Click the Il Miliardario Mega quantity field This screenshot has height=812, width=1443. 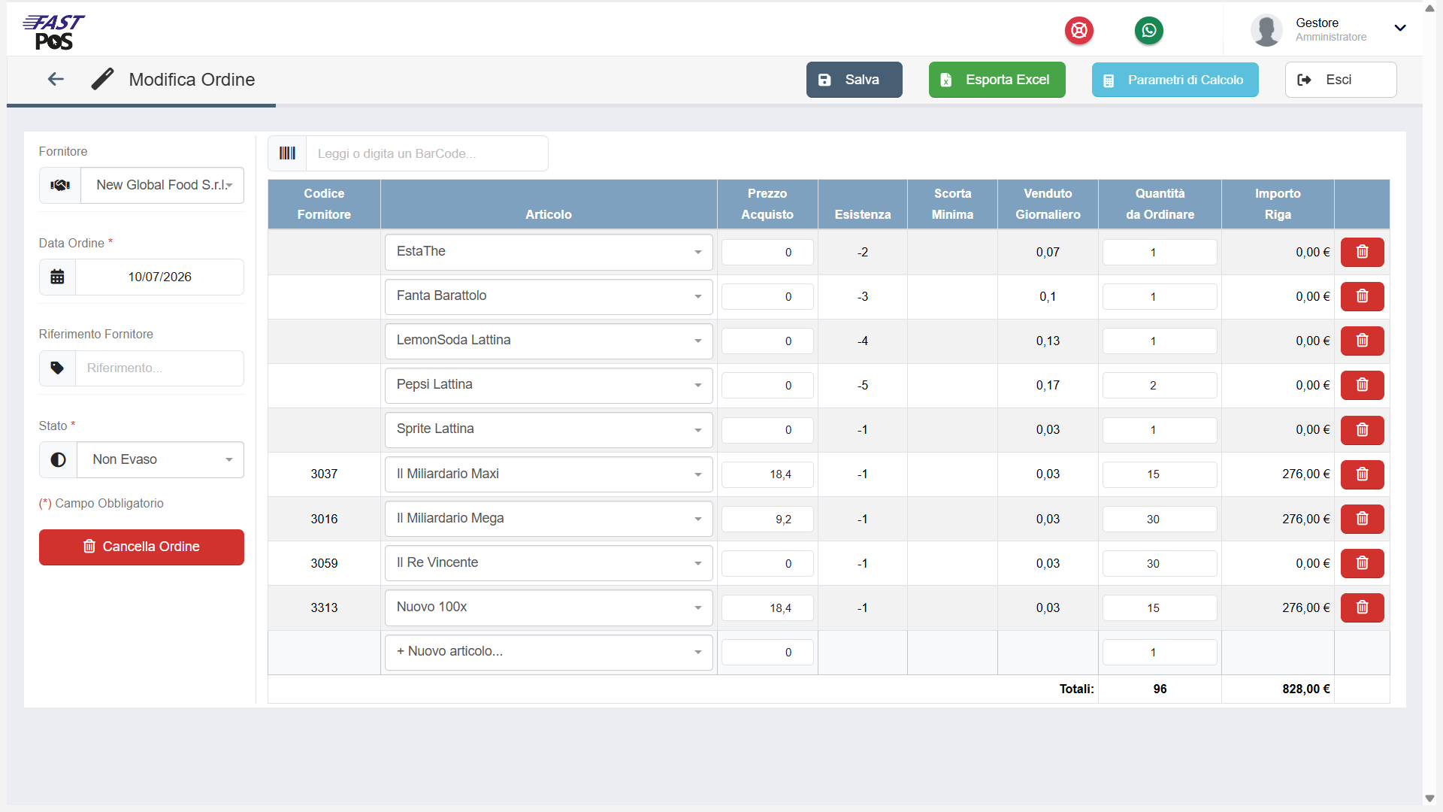(x=1160, y=519)
